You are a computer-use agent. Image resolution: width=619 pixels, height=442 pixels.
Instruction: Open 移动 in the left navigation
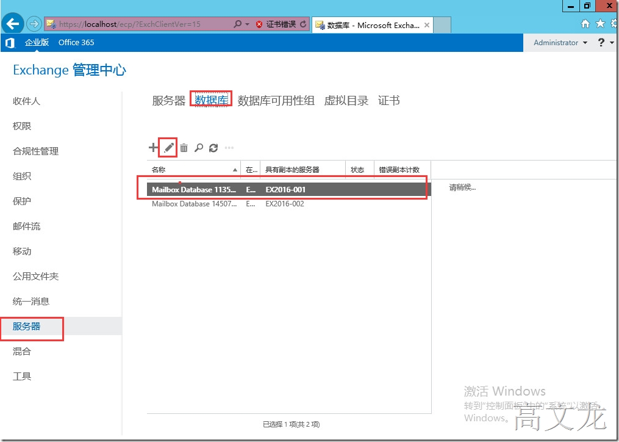[22, 252]
